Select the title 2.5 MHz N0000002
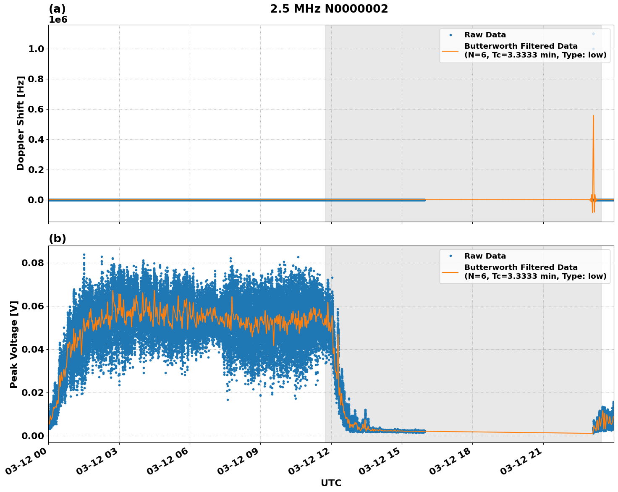Viewport: 618px width, 492px height. 330,8
